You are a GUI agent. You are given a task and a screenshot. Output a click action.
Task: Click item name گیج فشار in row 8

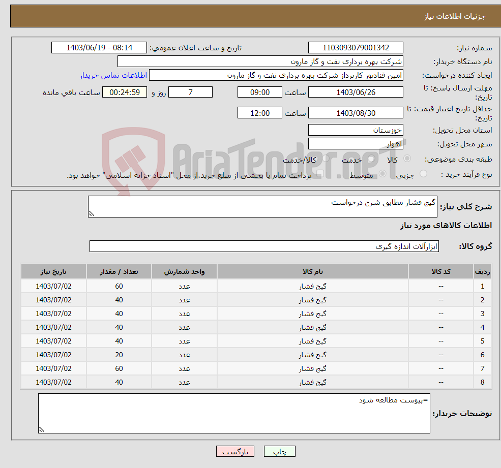pos(312,382)
